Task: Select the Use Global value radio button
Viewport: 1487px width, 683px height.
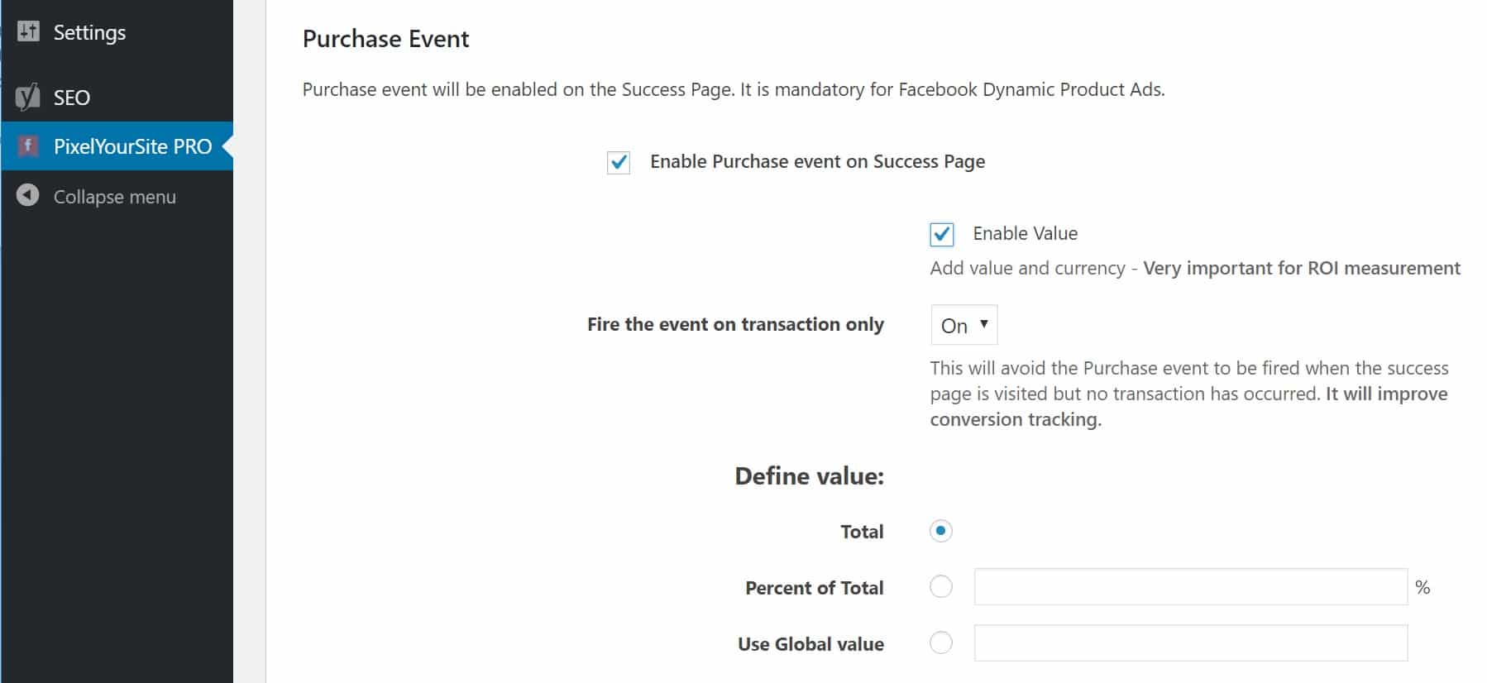Action: [940, 642]
